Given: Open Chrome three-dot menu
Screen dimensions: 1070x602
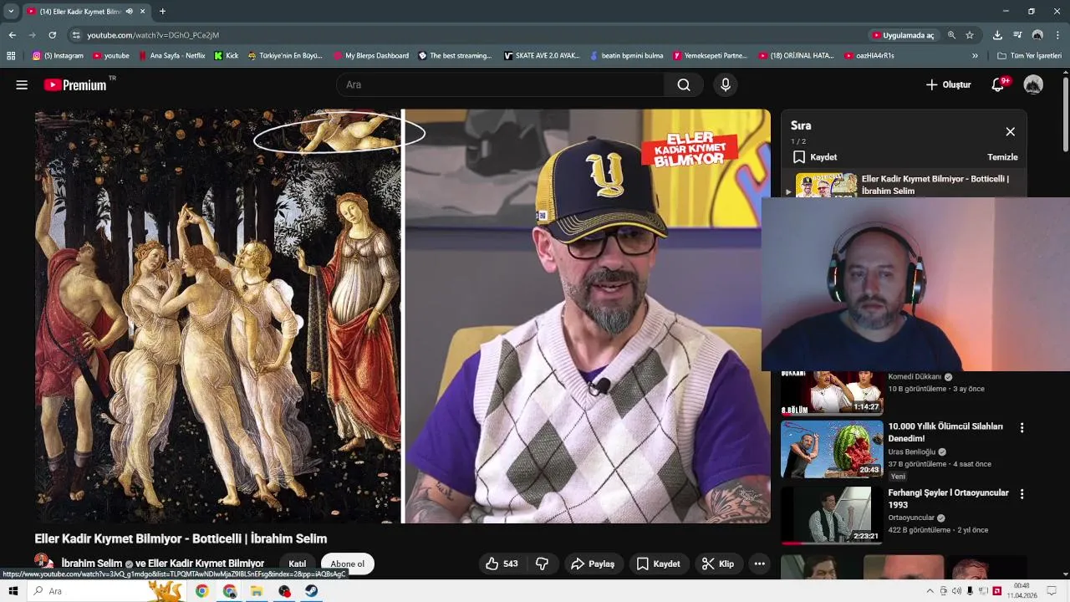Looking at the screenshot, I should click(1057, 35).
